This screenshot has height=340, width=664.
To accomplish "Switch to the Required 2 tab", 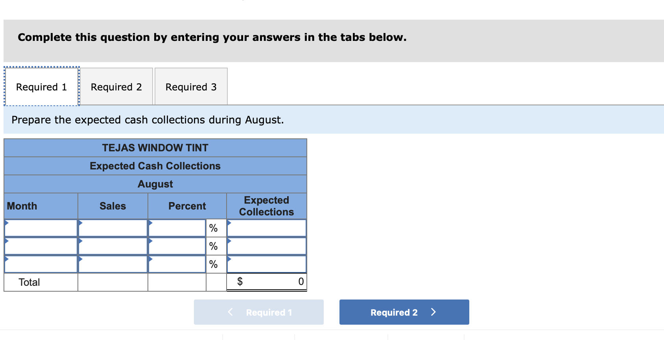I will pyautogui.click(x=116, y=86).
